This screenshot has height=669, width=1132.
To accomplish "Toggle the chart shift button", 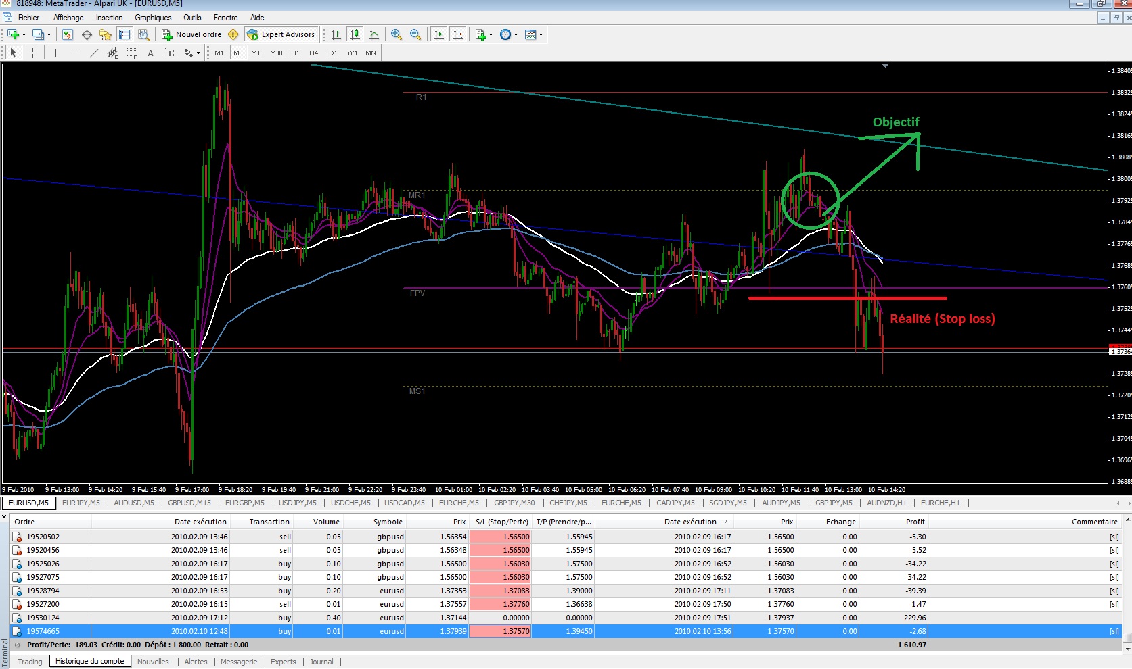I will [459, 34].
